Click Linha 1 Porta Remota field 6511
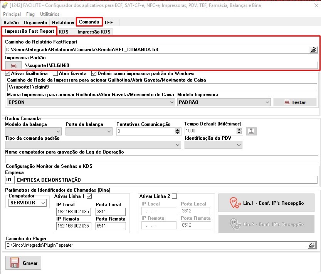Viewport: 321px width, 274px height. pyautogui.click(x=111, y=226)
